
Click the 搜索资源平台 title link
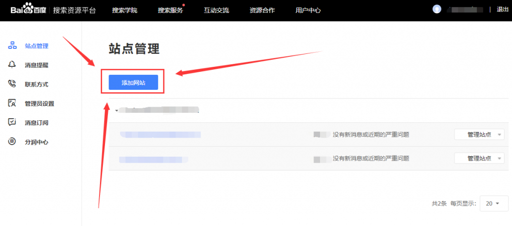click(74, 10)
